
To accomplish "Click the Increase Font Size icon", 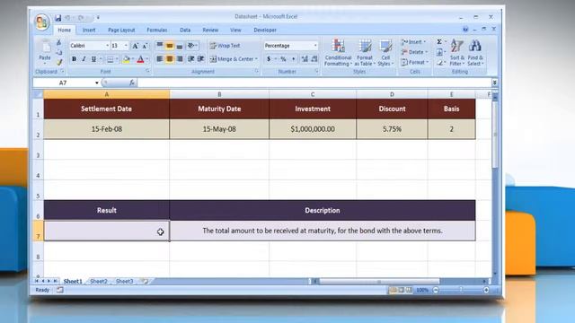I will coord(136,46).
